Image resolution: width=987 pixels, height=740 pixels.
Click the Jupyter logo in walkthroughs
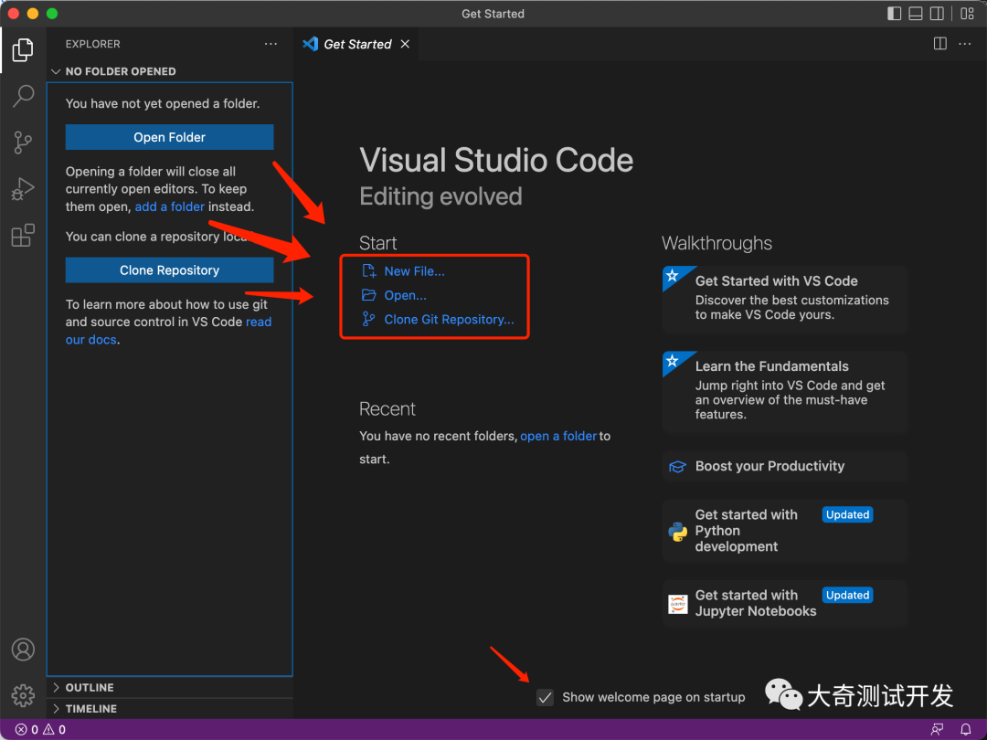click(x=678, y=604)
